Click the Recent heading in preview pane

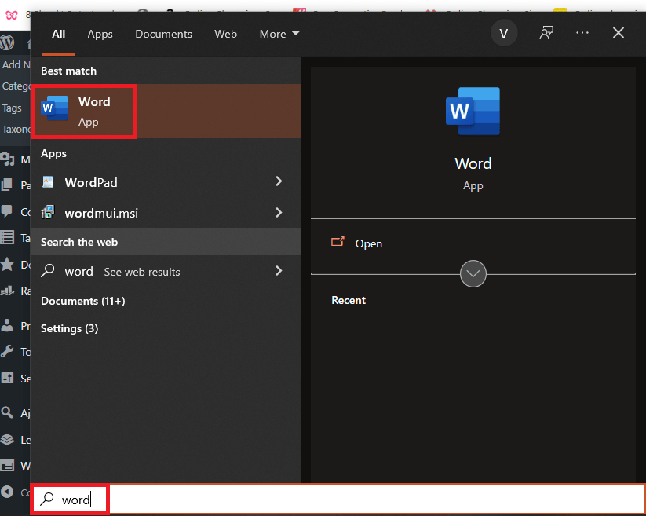pyautogui.click(x=349, y=300)
